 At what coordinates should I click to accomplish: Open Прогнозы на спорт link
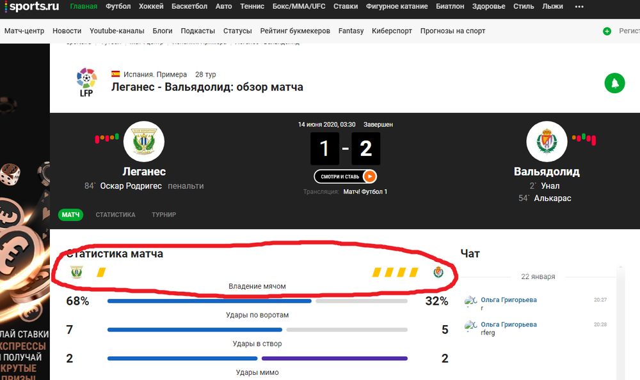click(452, 31)
